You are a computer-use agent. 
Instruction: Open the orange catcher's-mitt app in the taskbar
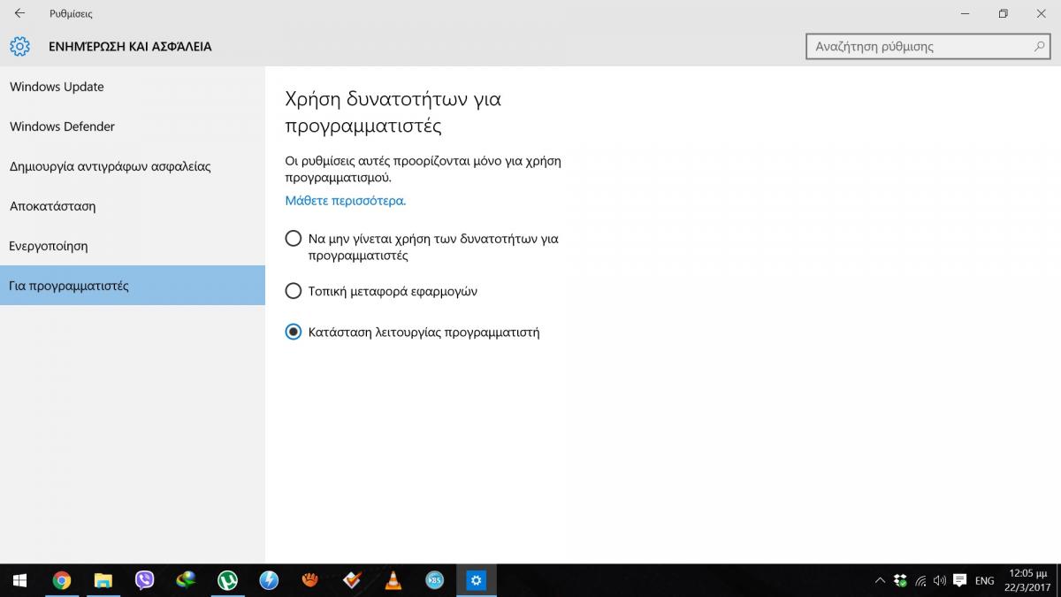(310, 580)
